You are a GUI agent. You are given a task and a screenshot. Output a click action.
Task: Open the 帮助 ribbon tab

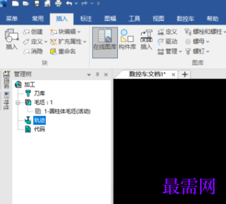click(x=212, y=19)
